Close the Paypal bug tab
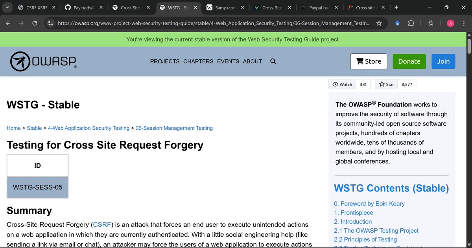 click(337, 7)
